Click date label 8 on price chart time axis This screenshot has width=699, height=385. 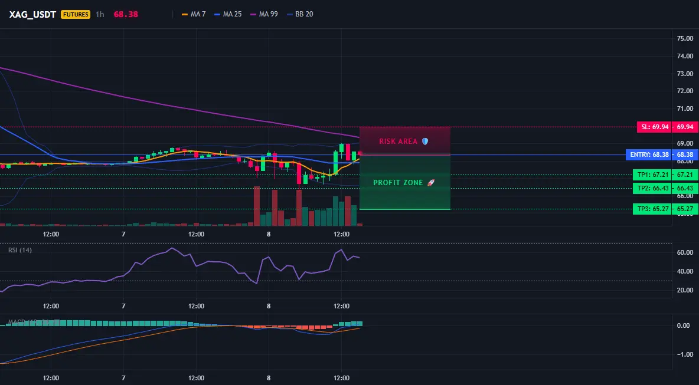[269, 234]
